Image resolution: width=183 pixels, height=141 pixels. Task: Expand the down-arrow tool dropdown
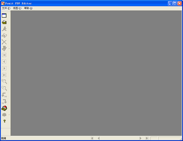9,49
